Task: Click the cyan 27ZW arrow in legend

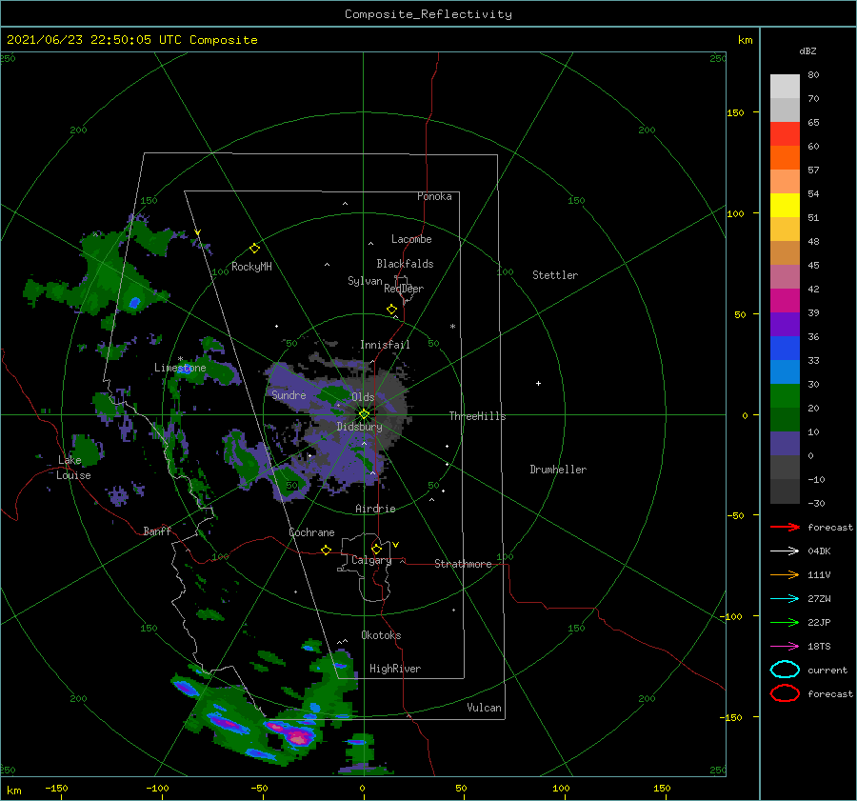Action: tap(785, 599)
